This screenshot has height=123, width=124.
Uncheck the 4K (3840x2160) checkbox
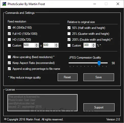(9, 28)
